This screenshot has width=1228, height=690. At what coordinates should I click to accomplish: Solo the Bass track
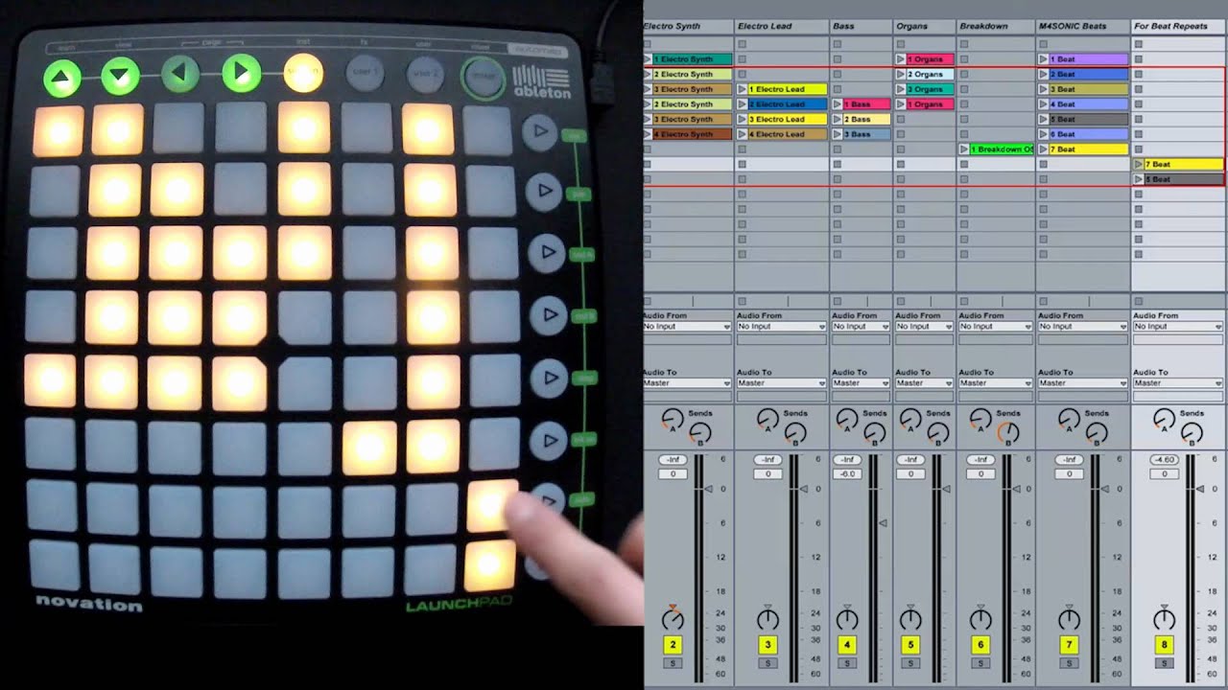coord(846,663)
